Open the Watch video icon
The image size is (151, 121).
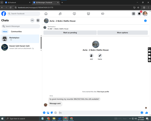click(x=74, y=14)
